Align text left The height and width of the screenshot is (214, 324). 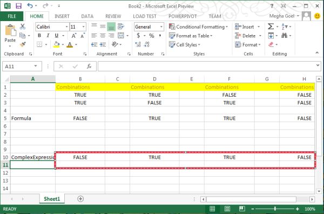tap(94, 36)
